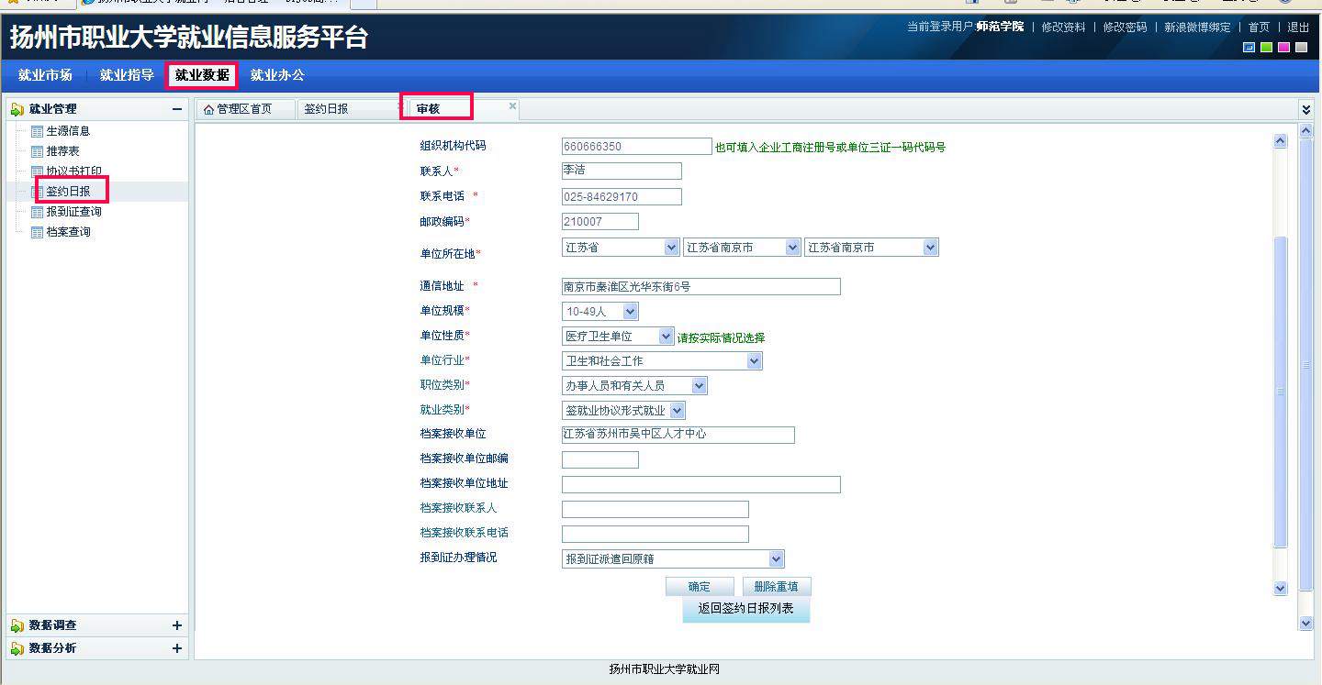The image size is (1322, 685).
Task: Select the green theme color swatch
Action: coord(1267,48)
